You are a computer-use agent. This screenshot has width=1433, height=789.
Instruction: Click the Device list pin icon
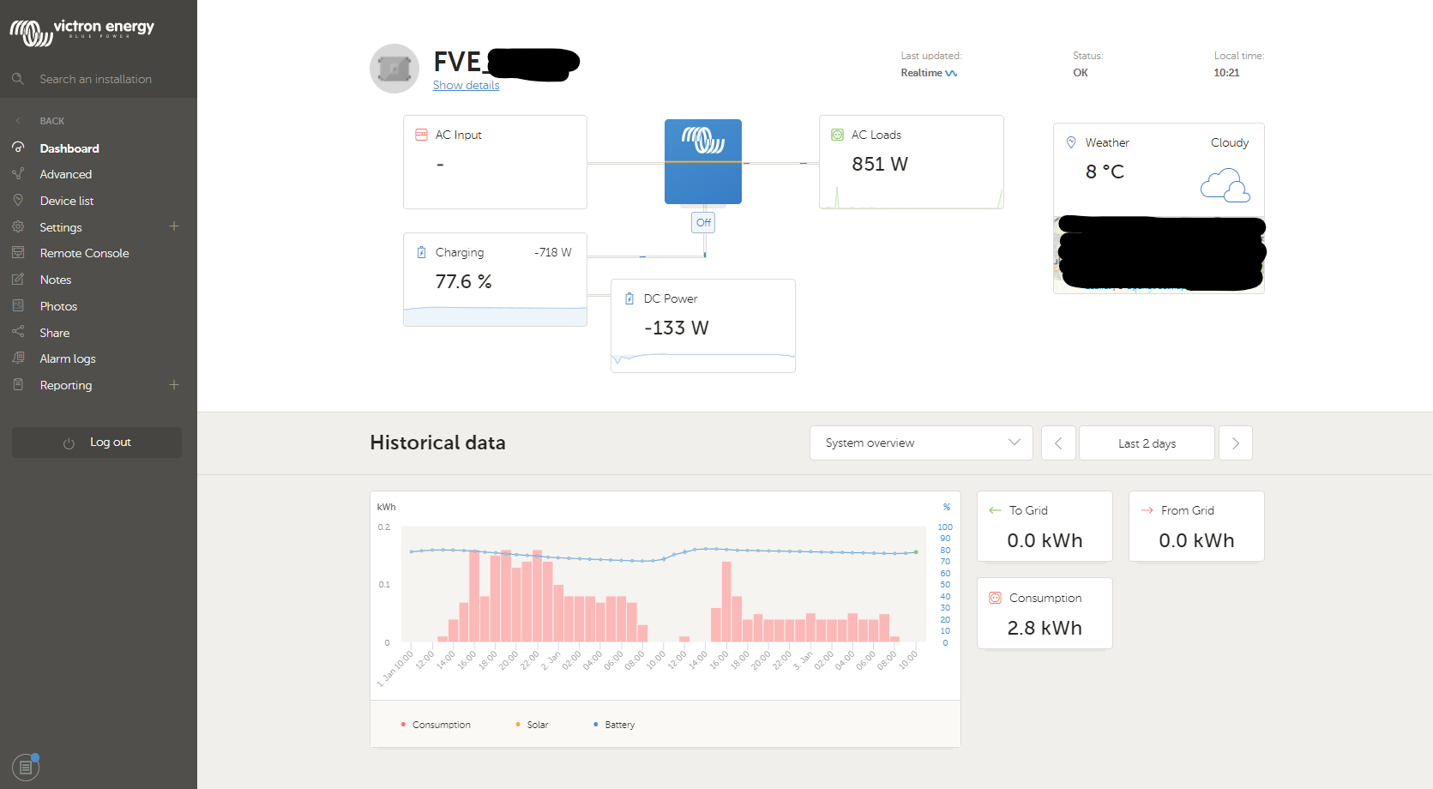(x=18, y=201)
